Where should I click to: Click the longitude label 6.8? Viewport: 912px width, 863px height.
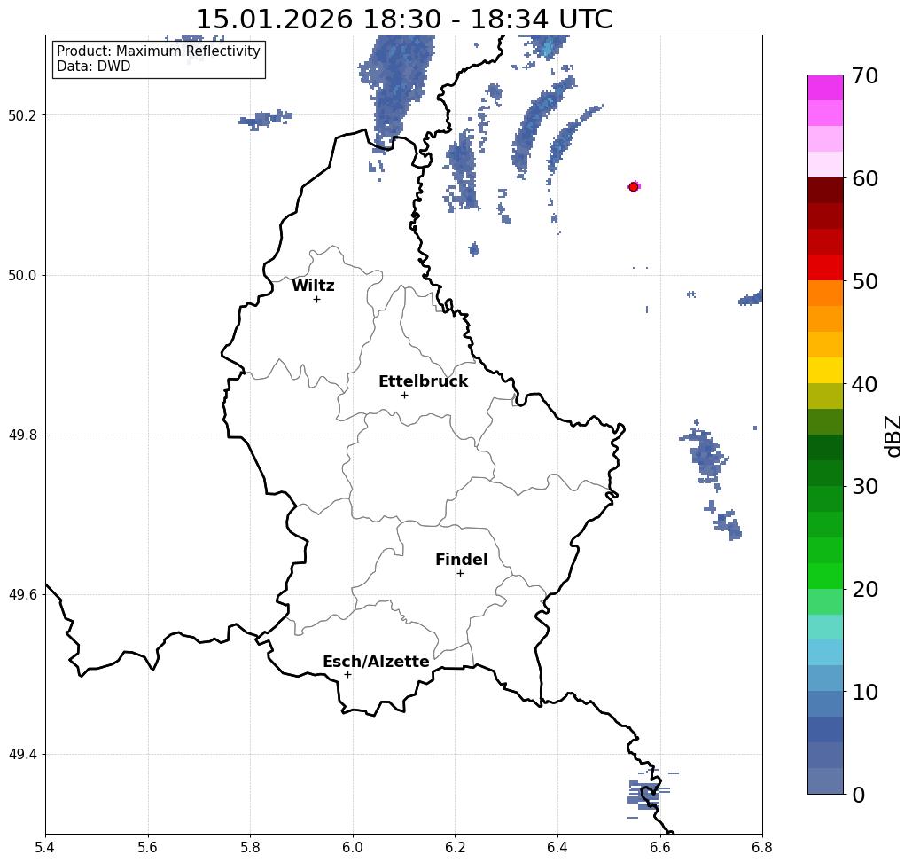[762, 847]
